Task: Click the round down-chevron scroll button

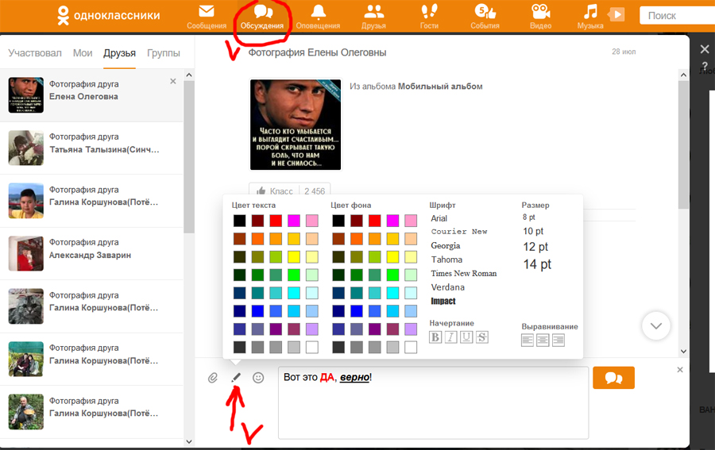Action: (656, 325)
